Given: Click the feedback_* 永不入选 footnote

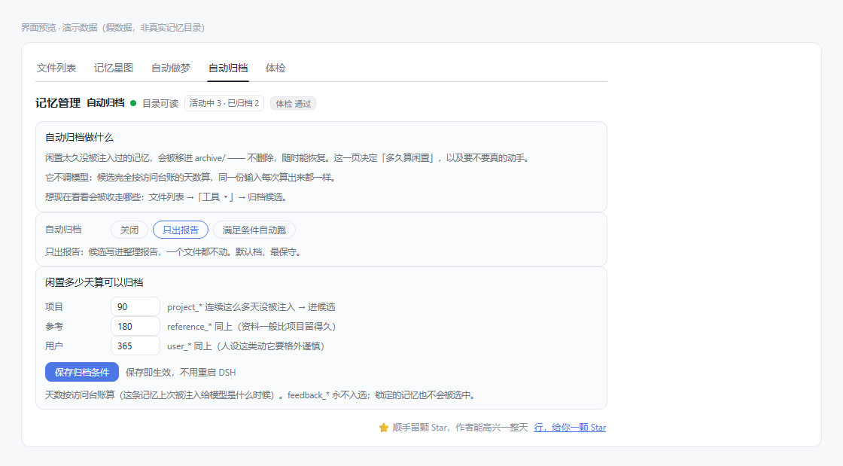Looking at the screenshot, I should [x=262, y=395].
